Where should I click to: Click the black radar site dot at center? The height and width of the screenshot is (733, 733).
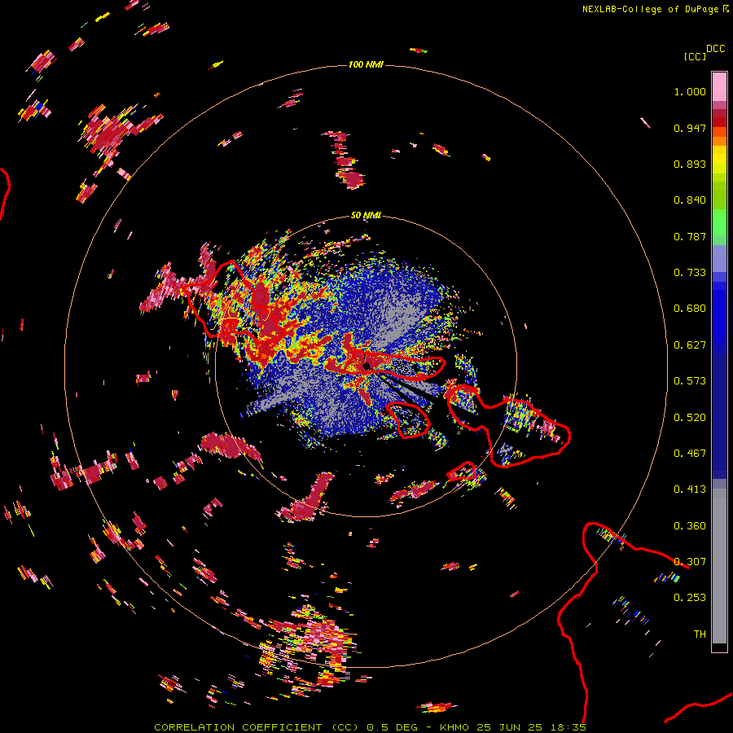point(366,366)
